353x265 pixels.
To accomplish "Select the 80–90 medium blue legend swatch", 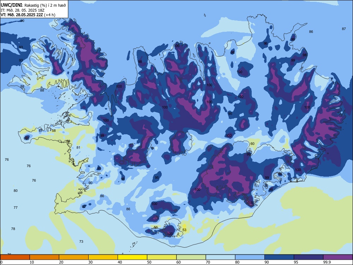I will coord(250,257).
